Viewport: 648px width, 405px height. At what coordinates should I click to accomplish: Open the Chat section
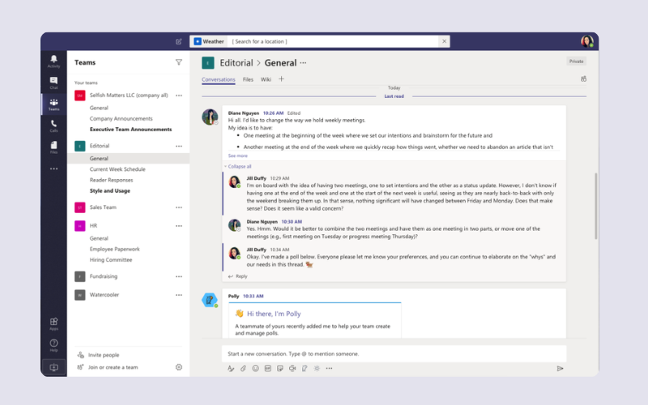click(x=53, y=83)
